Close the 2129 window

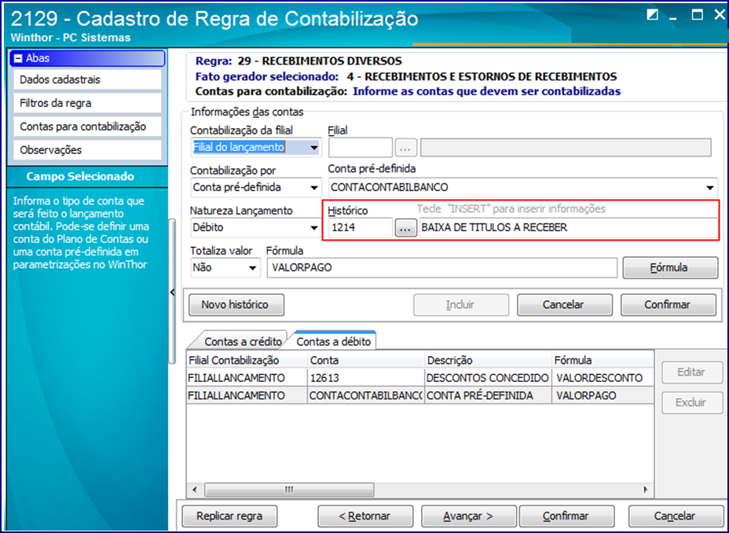720,15
